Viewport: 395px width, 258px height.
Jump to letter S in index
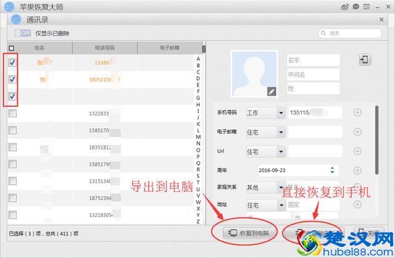pos(198,176)
